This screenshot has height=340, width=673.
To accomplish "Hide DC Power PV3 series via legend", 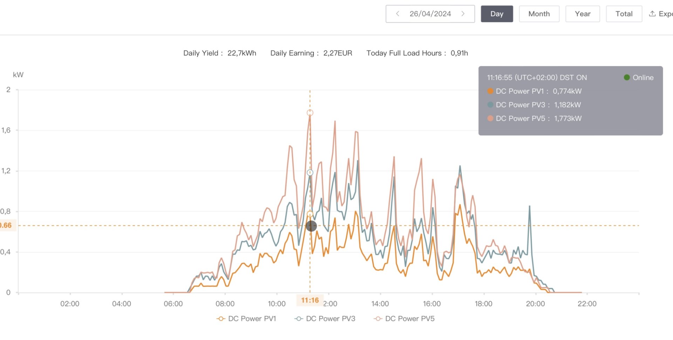I will [x=325, y=319].
